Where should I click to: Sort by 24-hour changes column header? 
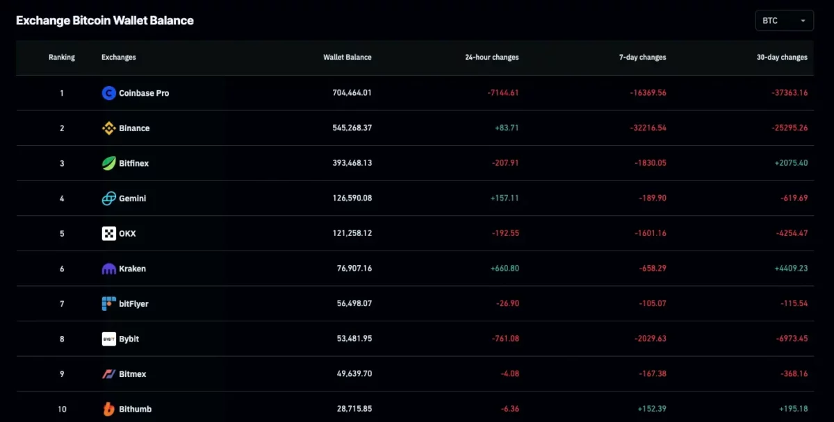click(x=491, y=58)
